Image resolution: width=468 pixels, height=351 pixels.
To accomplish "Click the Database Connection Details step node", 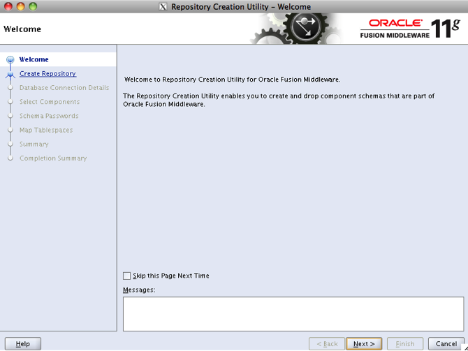I will [10, 88].
